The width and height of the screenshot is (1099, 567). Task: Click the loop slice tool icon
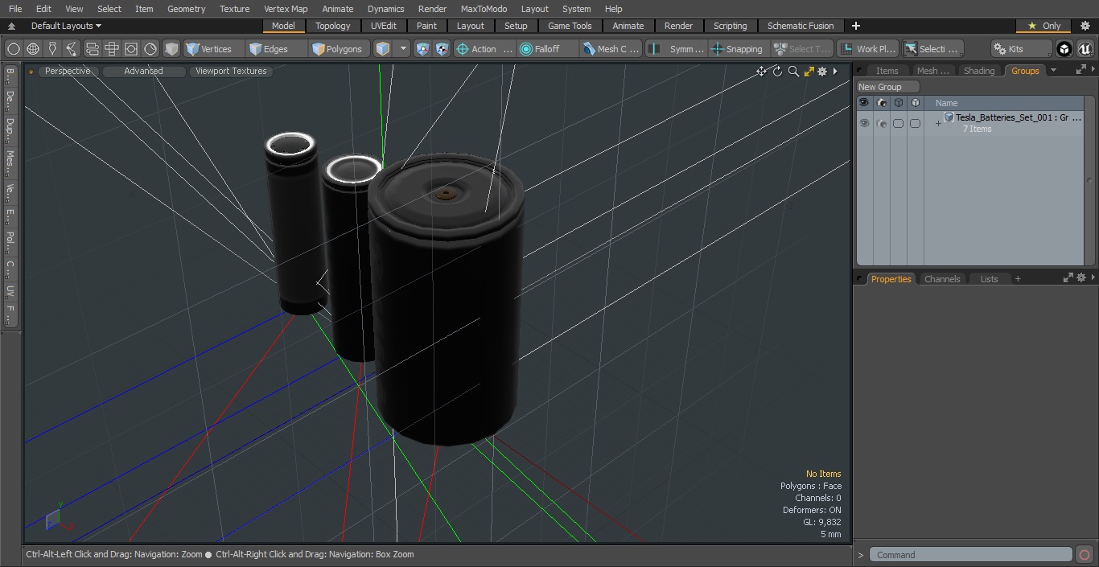tap(92, 49)
